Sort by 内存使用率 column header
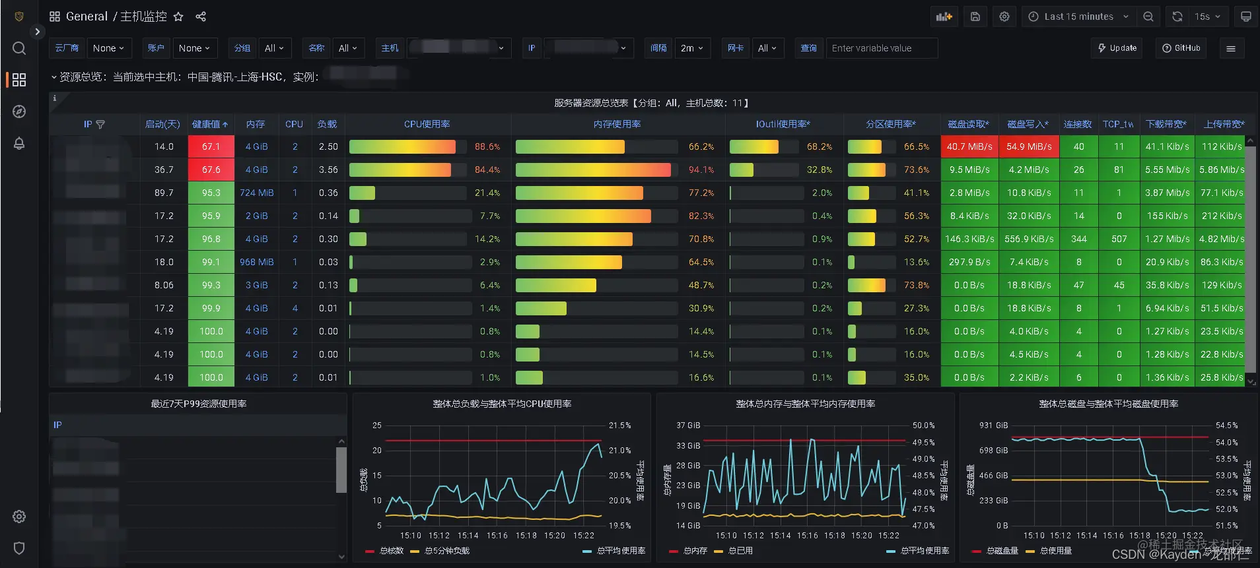 tap(617, 124)
